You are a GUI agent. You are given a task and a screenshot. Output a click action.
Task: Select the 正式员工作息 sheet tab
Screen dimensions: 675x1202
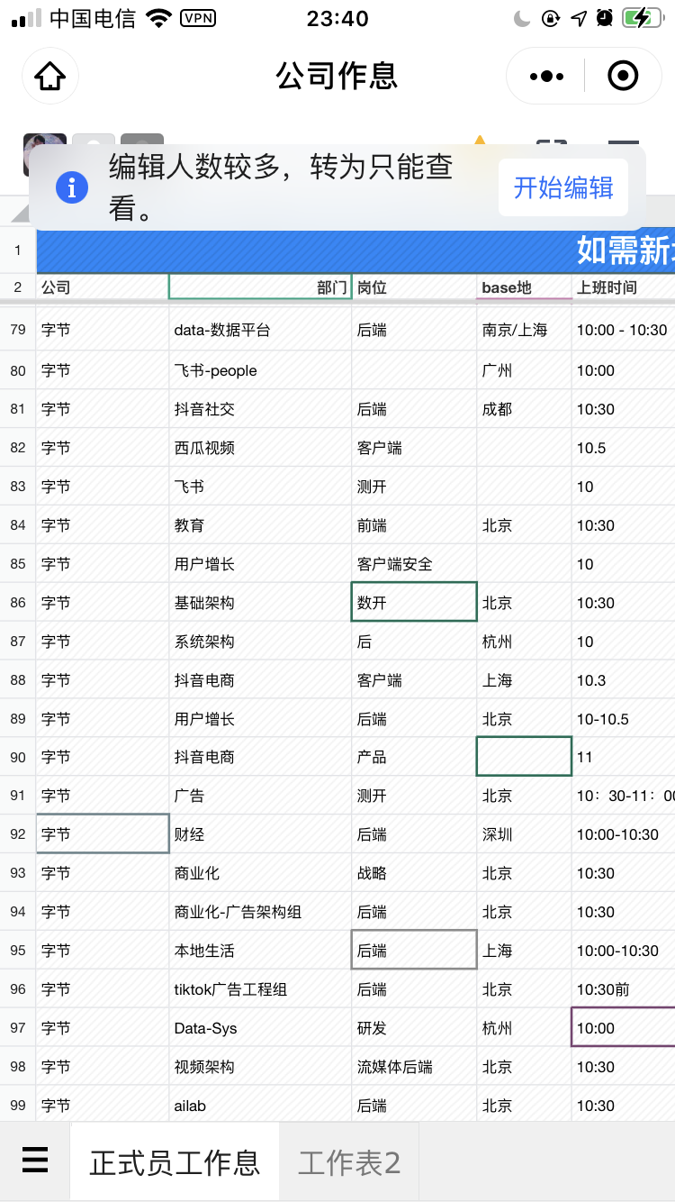[175, 1162]
